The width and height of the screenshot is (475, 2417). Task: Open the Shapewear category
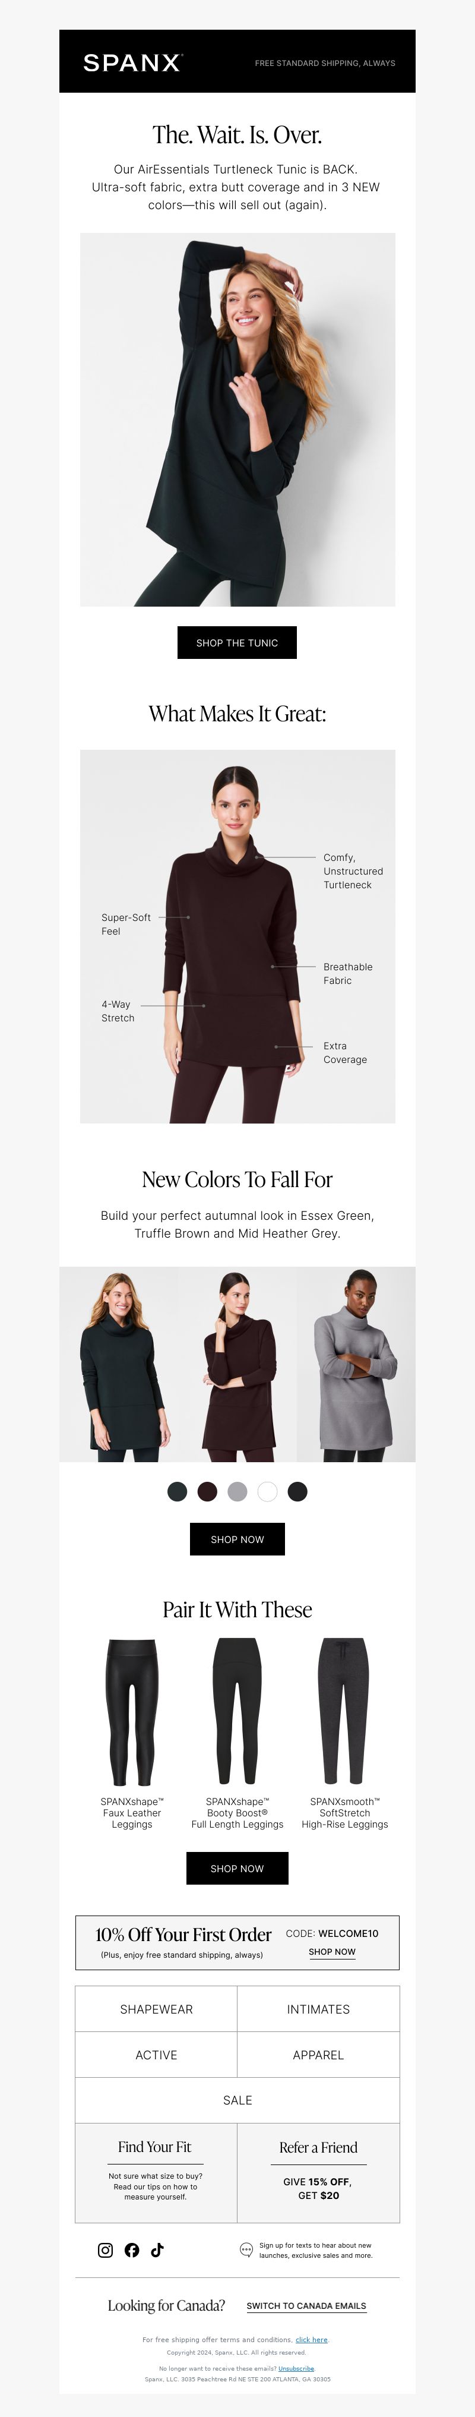(157, 2009)
